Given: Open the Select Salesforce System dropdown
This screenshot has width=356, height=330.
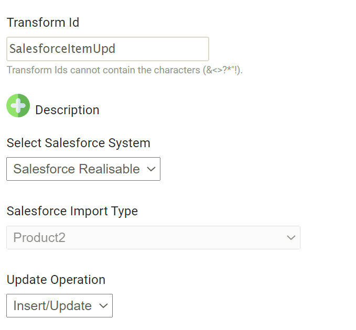Looking at the screenshot, I should (x=83, y=169).
